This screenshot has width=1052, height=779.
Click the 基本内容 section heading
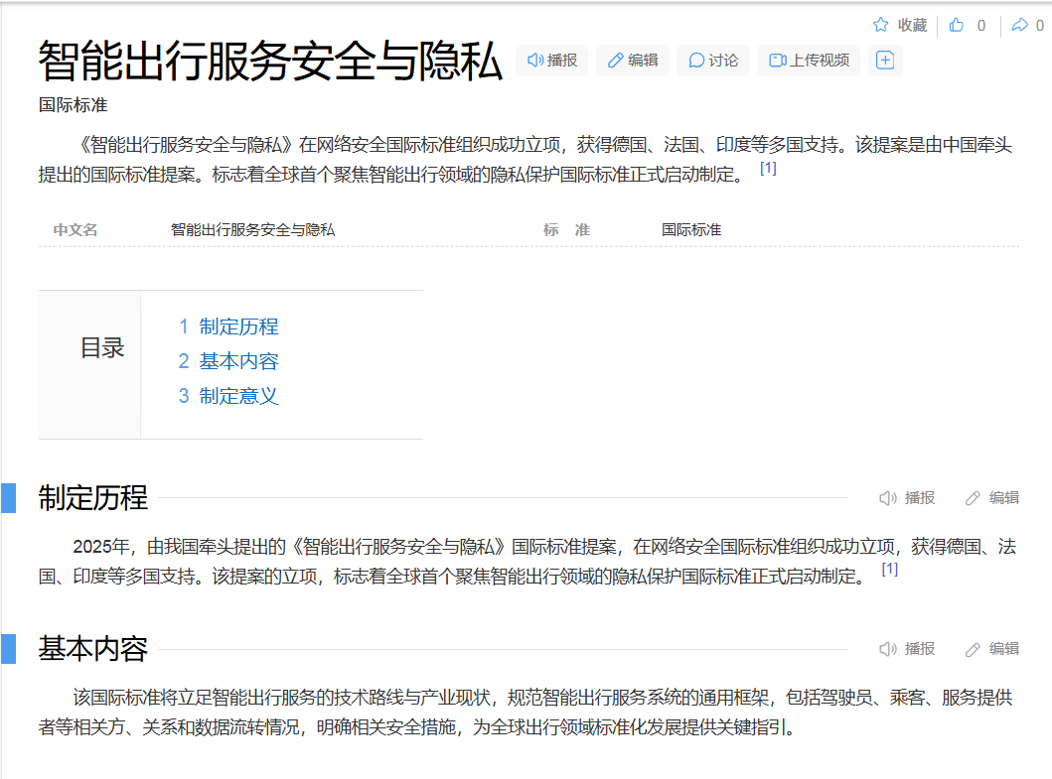(93, 649)
